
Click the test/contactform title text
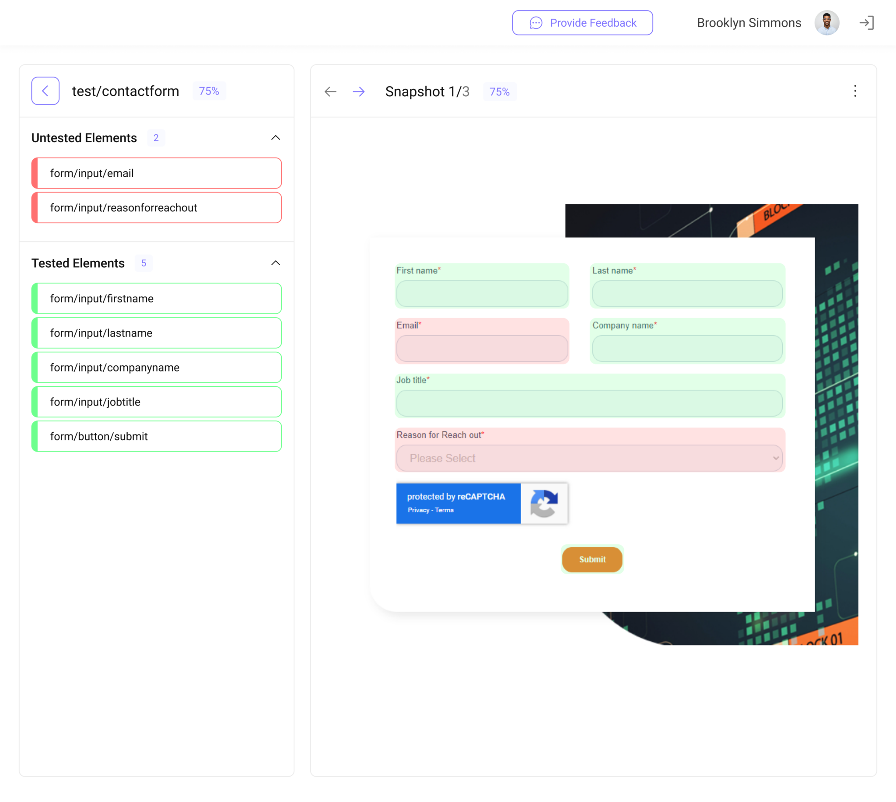coord(126,91)
